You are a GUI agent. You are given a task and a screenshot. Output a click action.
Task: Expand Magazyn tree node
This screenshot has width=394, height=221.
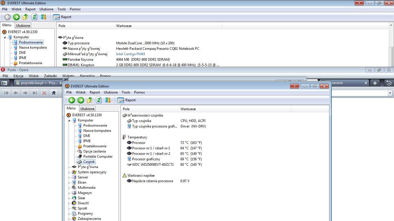(x=69, y=193)
